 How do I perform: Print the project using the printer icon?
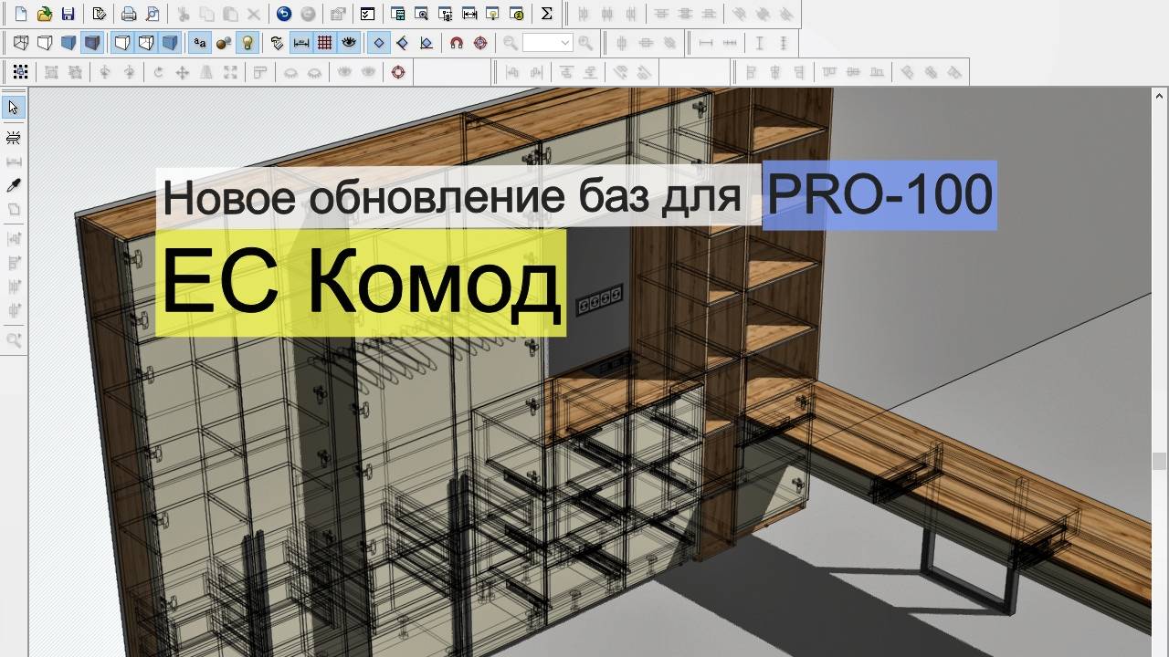coord(129,14)
